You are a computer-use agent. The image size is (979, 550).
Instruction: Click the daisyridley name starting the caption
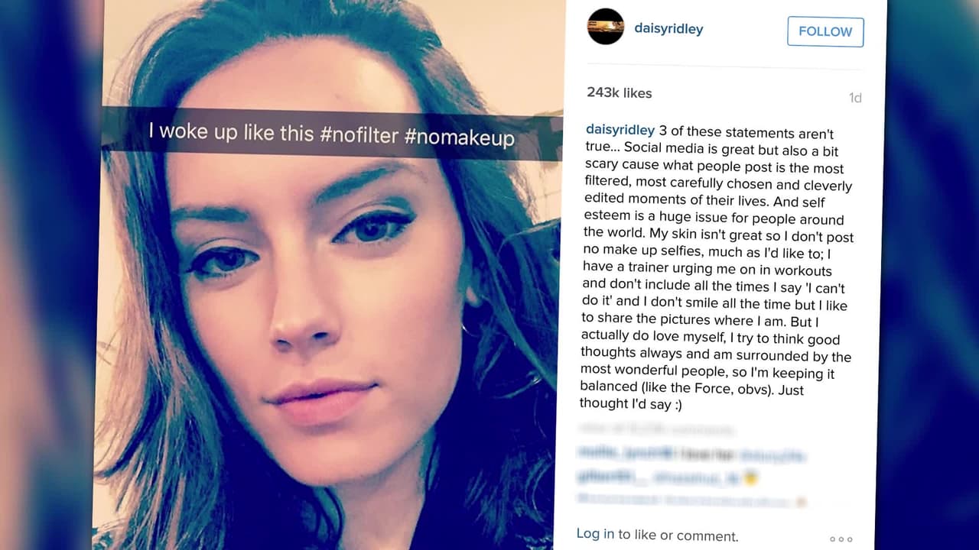pyautogui.click(x=620, y=131)
